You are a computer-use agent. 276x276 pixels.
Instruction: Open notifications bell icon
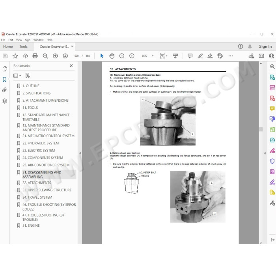[x=250, y=47]
